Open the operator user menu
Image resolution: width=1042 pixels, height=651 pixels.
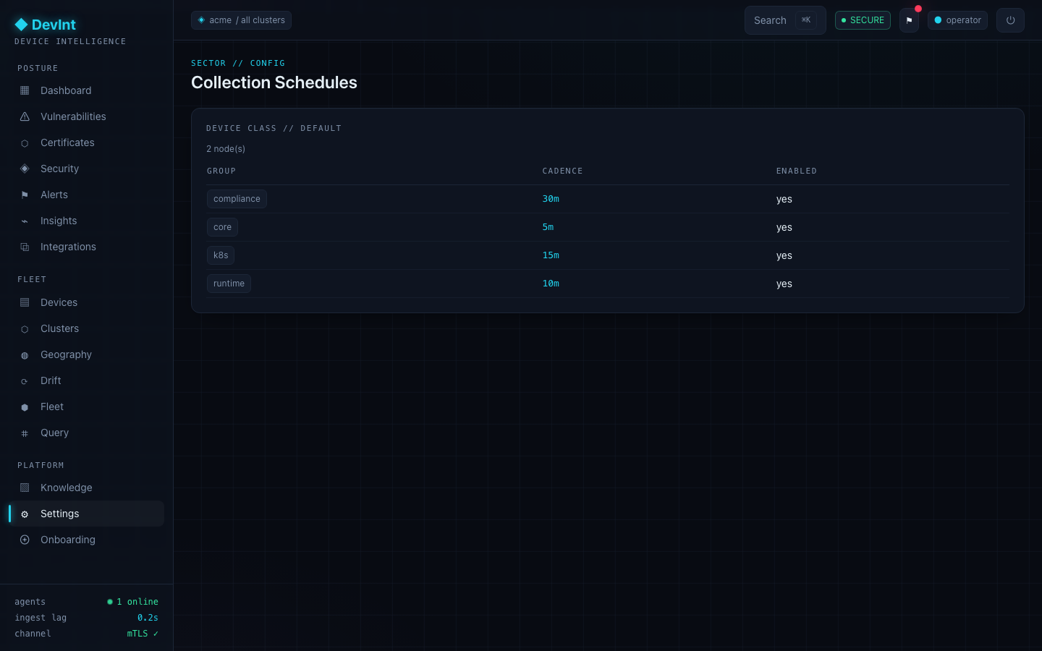click(957, 20)
